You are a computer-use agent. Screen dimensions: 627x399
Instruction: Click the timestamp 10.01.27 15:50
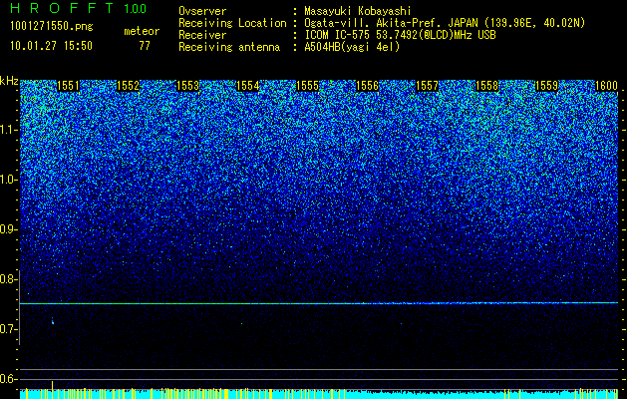51,46
